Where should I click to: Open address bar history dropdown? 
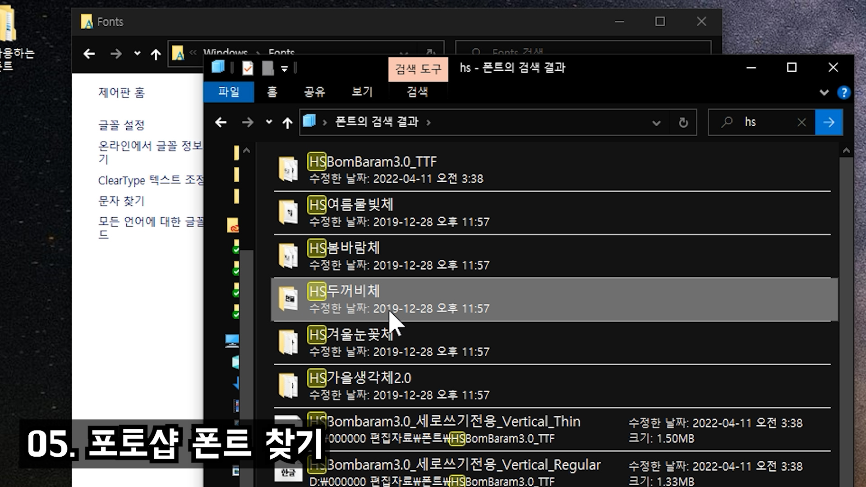coord(656,123)
